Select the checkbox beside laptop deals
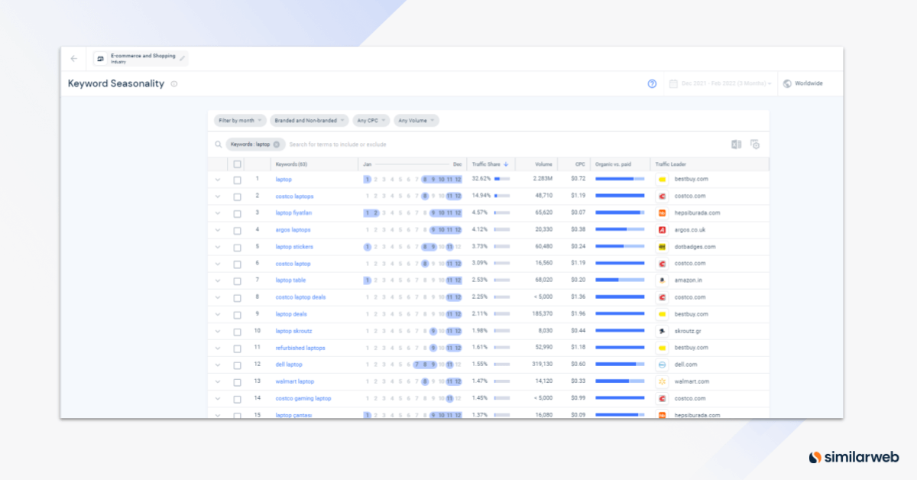Screen dimensions: 917x480 [238, 313]
